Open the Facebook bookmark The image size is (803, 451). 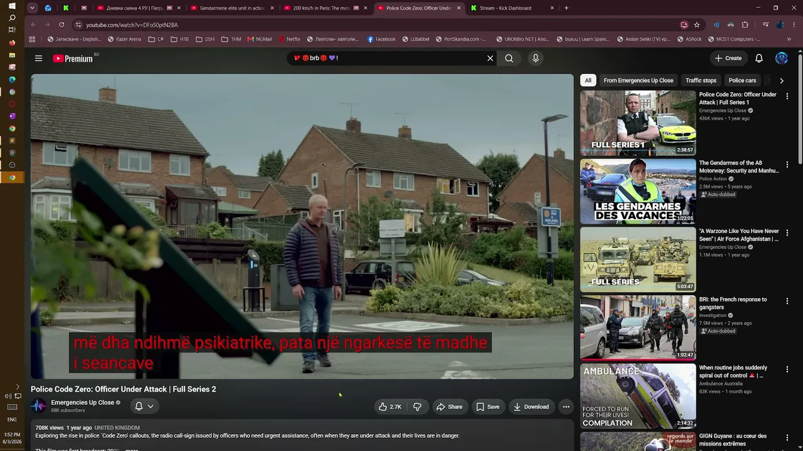381,39
